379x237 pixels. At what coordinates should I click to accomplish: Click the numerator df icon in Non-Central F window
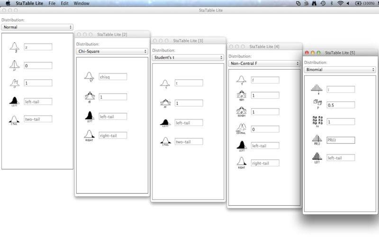[242, 96]
